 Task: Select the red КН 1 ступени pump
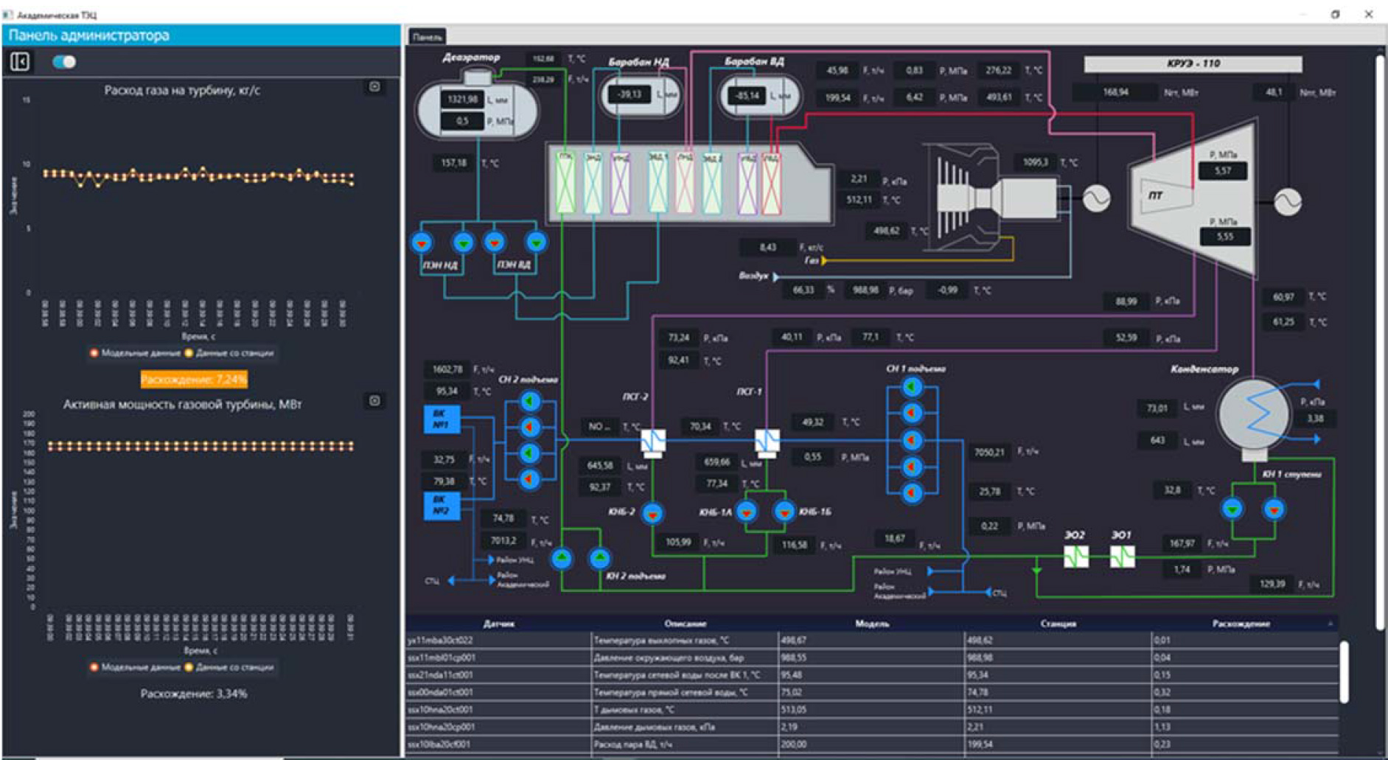pyautogui.click(x=1274, y=509)
